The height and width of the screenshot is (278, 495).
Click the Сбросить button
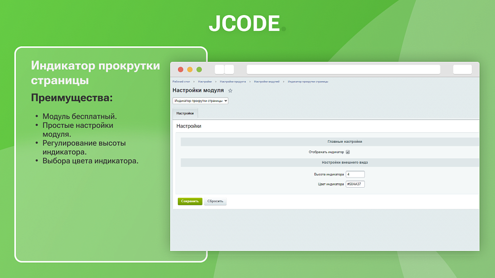[x=215, y=201]
